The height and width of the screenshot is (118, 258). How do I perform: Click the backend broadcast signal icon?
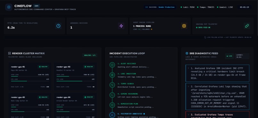(147, 7)
